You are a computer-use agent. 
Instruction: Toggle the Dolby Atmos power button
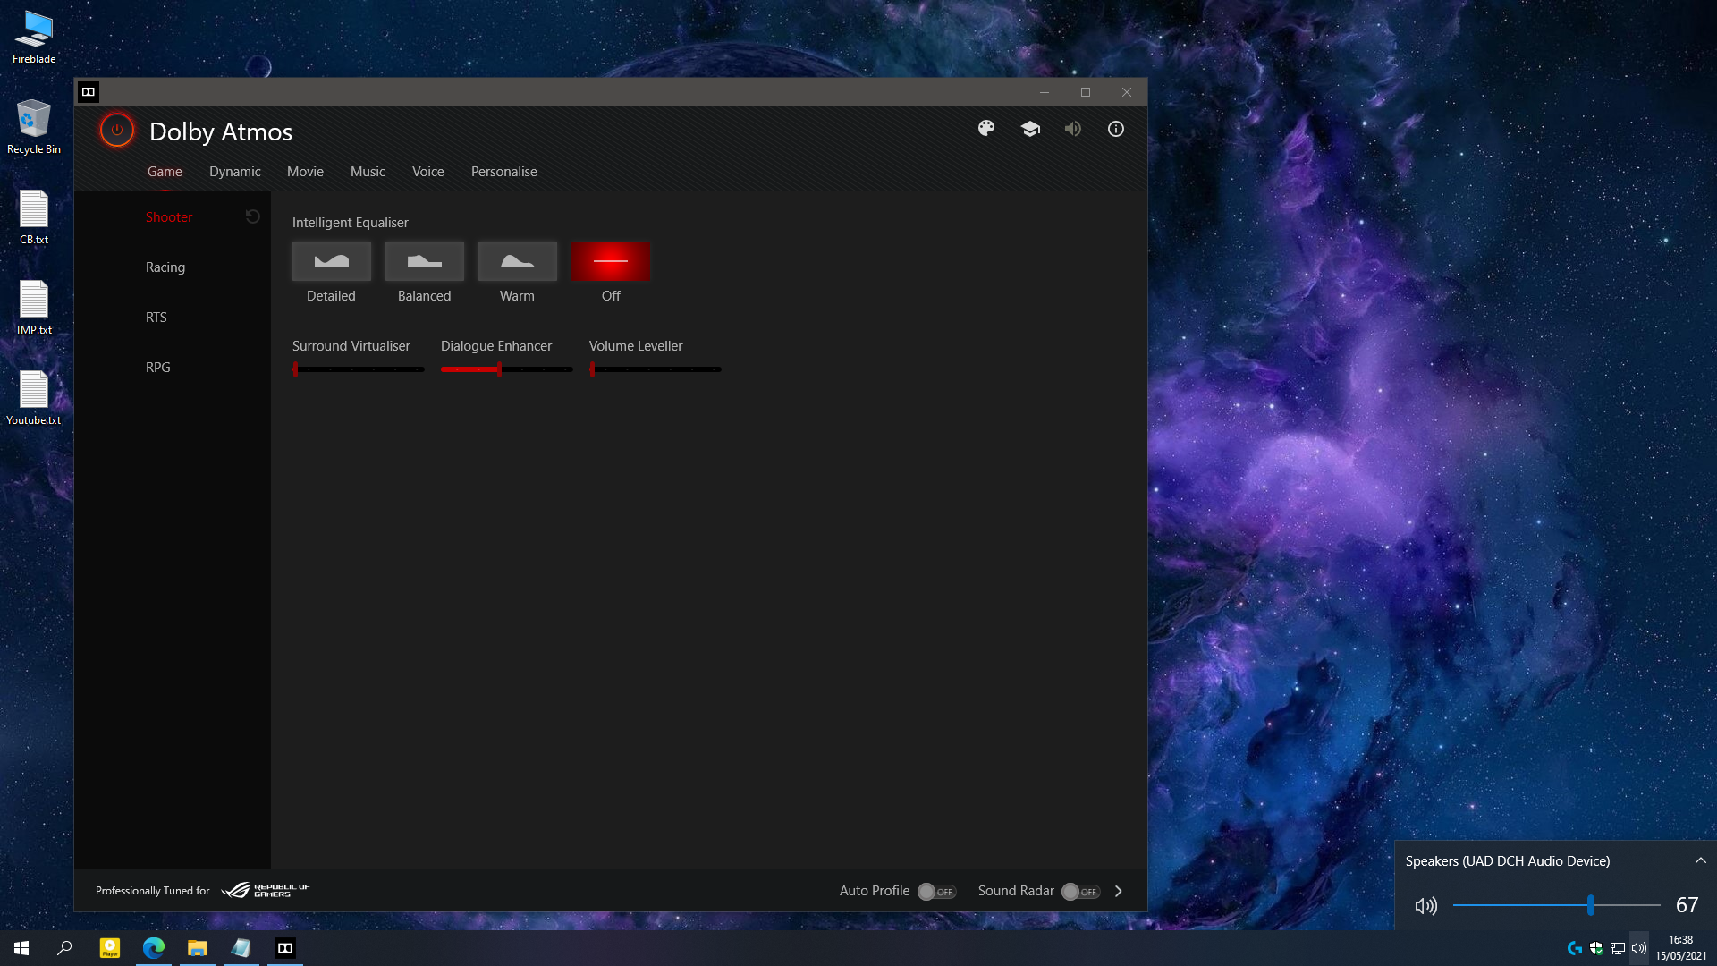[x=117, y=130]
